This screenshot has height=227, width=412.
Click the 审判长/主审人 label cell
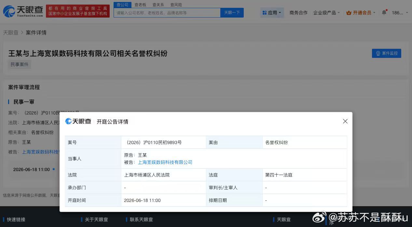(234, 188)
